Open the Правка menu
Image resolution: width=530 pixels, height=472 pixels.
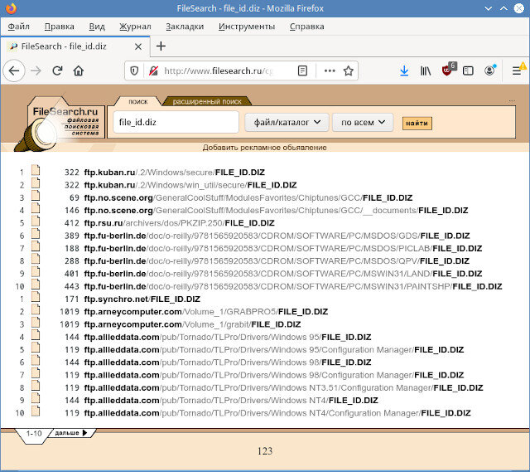(59, 27)
